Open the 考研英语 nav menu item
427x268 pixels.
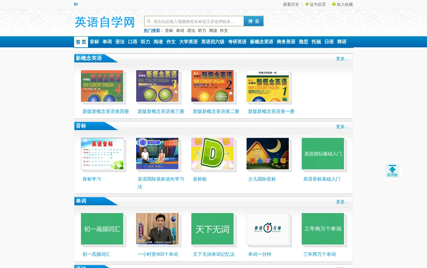tap(237, 42)
